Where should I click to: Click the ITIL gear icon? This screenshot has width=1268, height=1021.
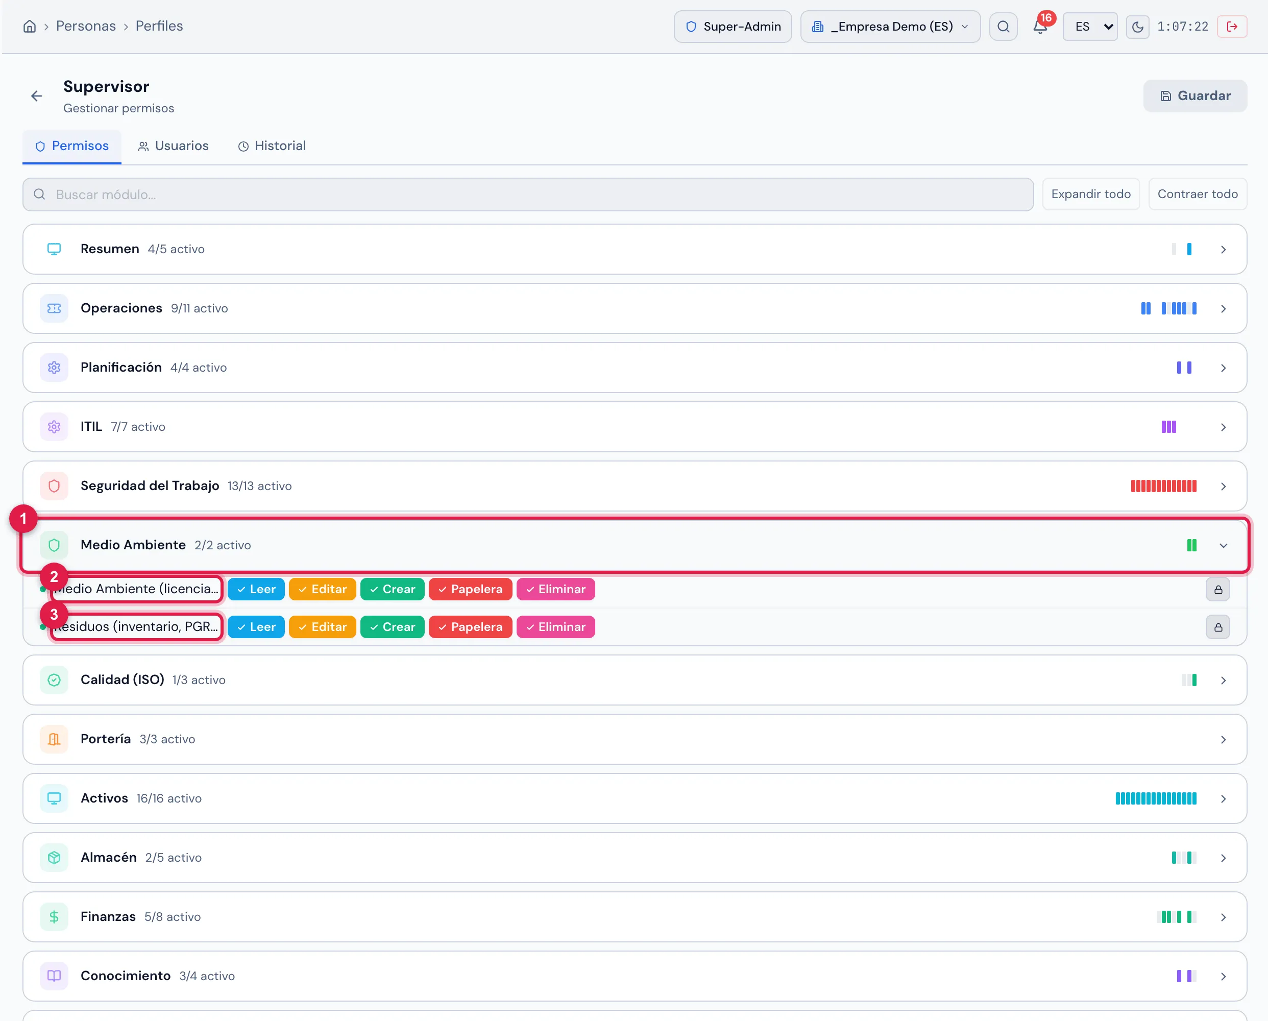[x=54, y=427]
